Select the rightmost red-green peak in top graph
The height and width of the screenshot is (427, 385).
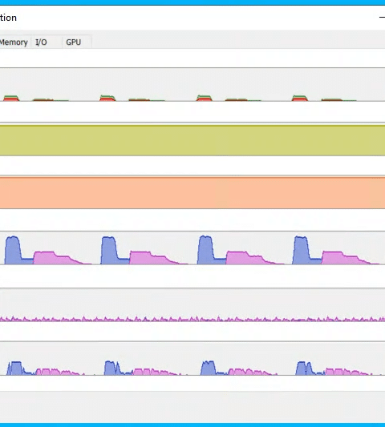pos(300,98)
